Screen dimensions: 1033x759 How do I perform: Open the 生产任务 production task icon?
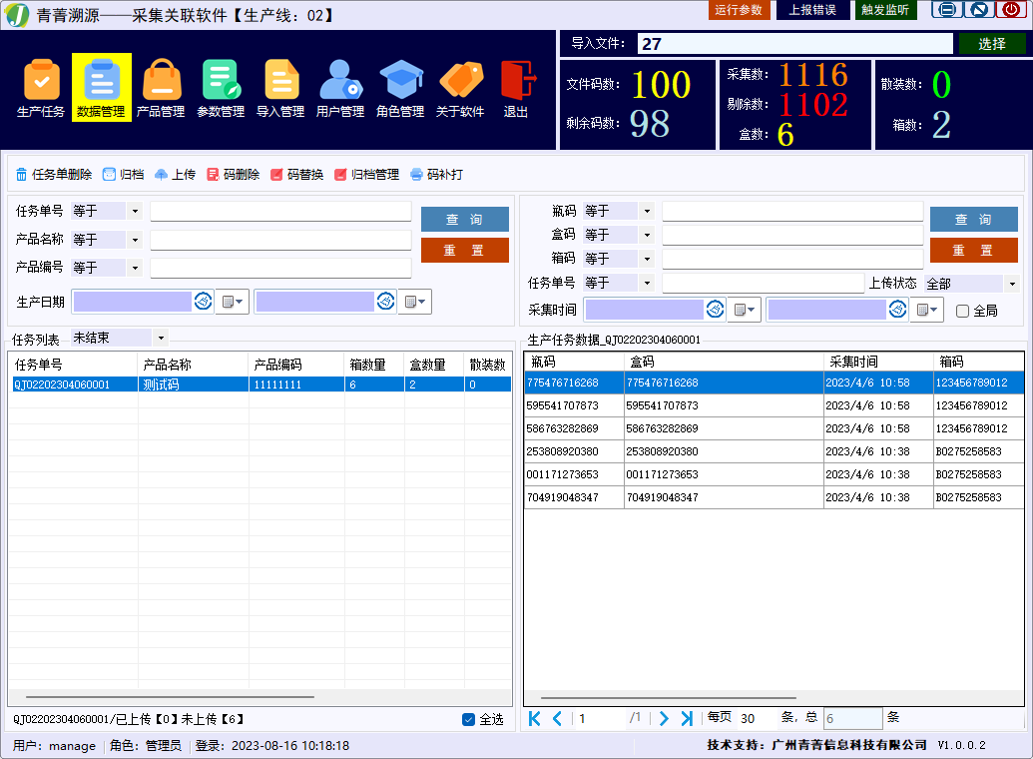click(x=41, y=87)
